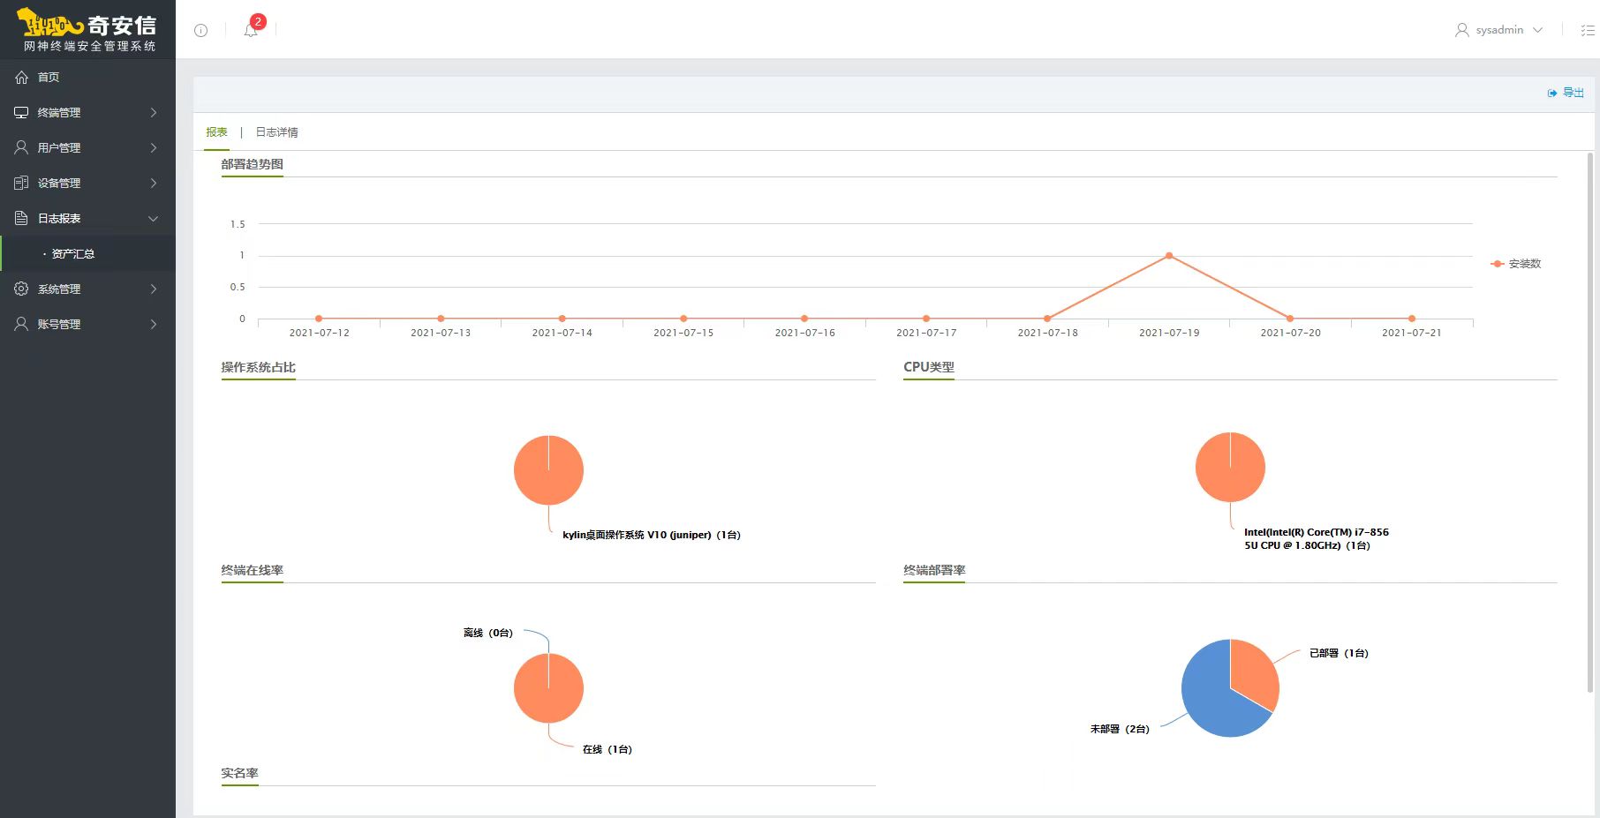Screen dimensions: 1600x818
Task: Click the 2021-07-19 peak data point
Action: pos(1169,256)
